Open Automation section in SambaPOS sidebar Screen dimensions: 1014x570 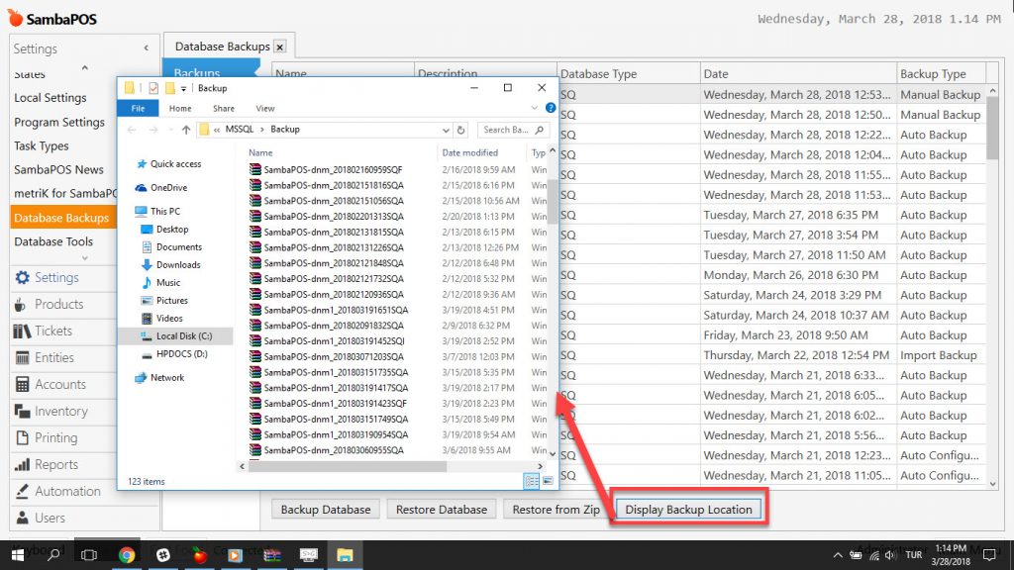click(57, 491)
